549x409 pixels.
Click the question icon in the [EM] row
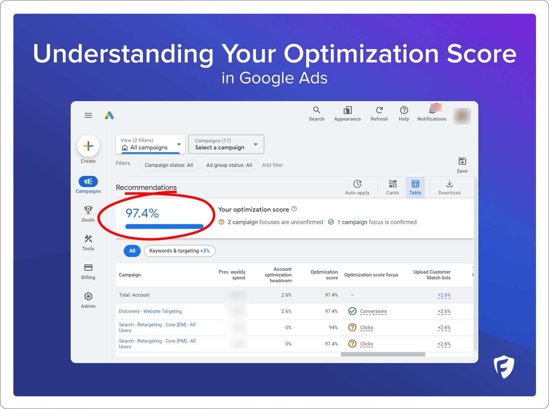click(352, 327)
